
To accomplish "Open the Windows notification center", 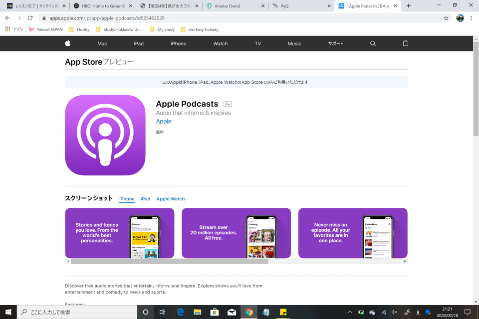I will coord(467,312).
